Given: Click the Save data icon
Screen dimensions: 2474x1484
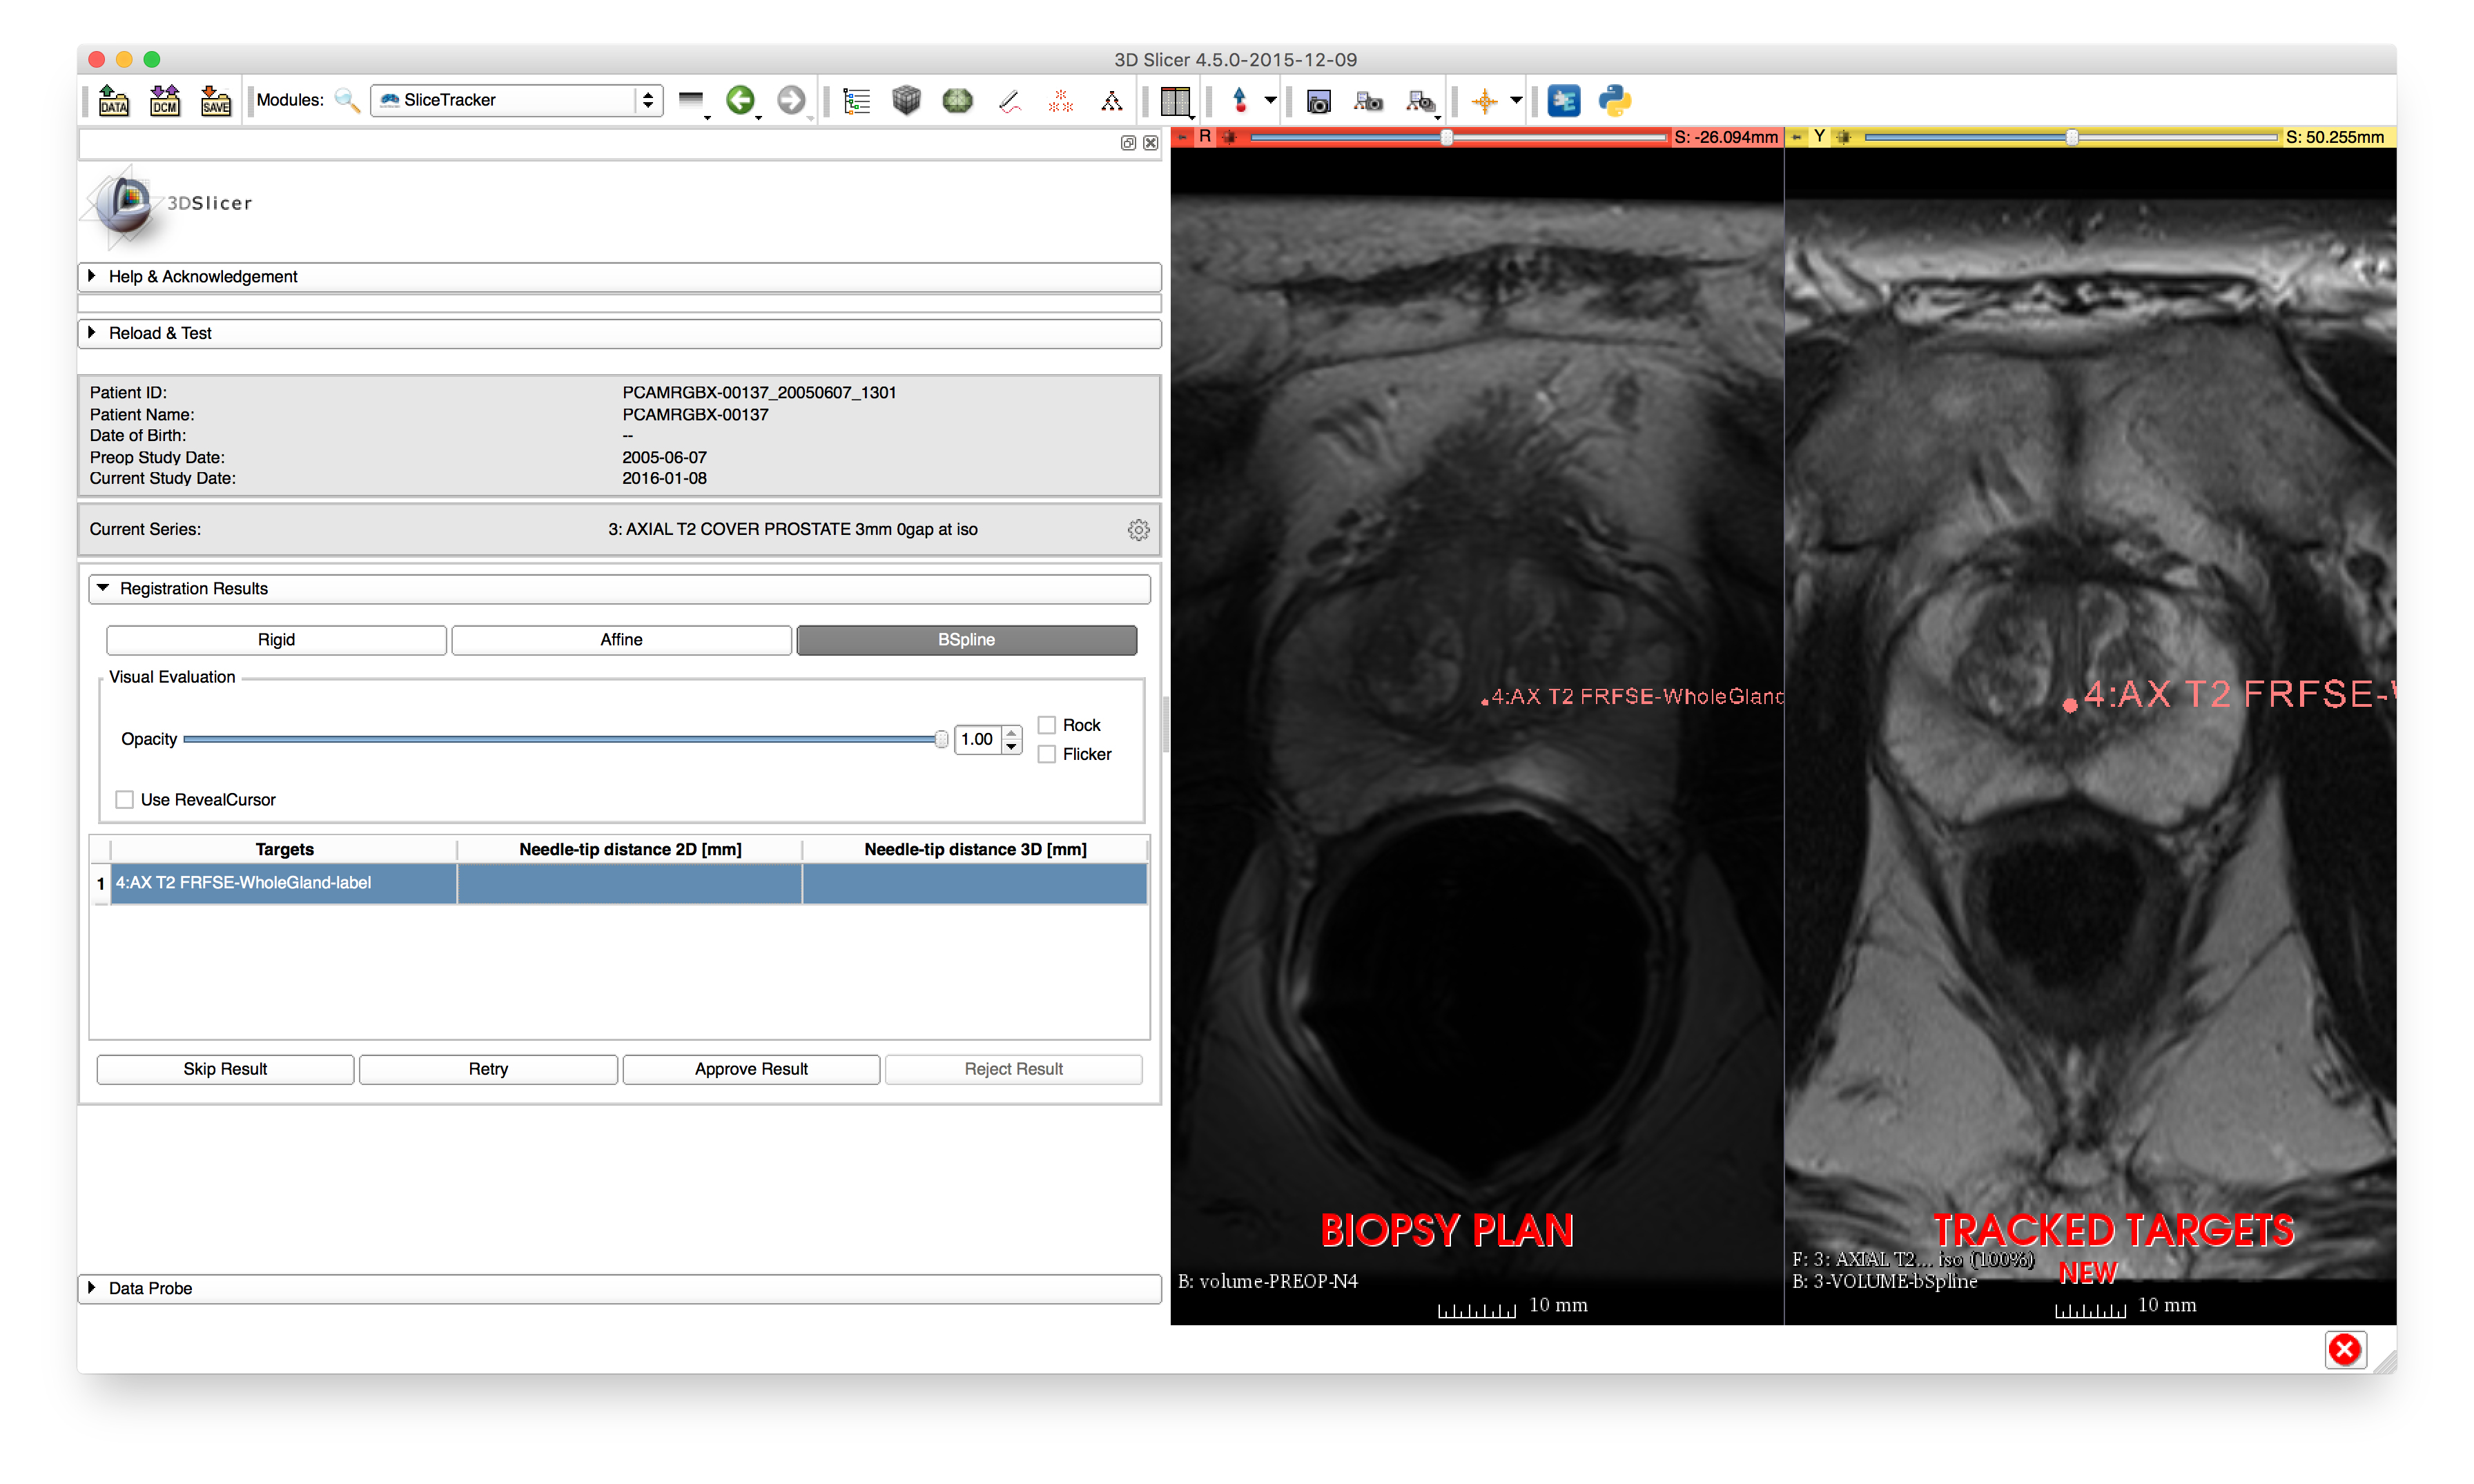Looking at the screenshot, I should click(x=215, y=100).
